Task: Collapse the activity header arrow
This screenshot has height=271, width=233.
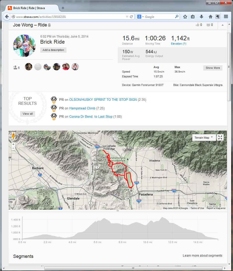Action: [223, 25]
